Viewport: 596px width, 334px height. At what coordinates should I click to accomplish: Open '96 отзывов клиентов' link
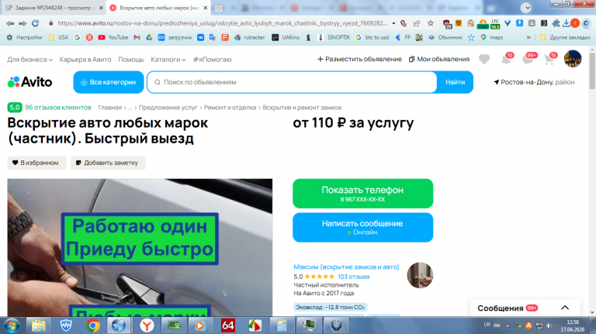click(x=57, y=108)
